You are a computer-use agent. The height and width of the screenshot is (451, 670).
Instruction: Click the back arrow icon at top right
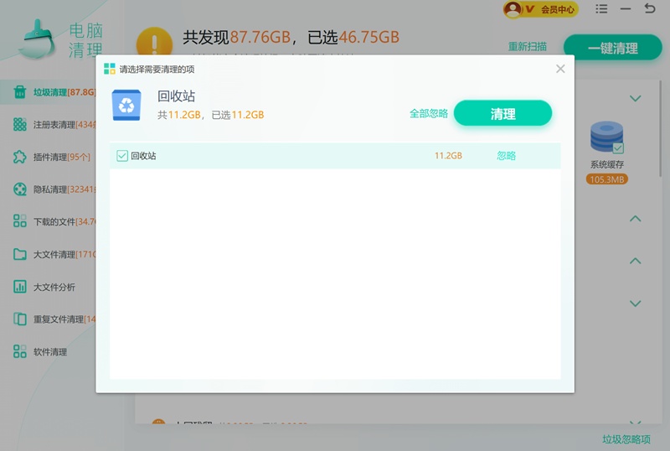[650, 8]
